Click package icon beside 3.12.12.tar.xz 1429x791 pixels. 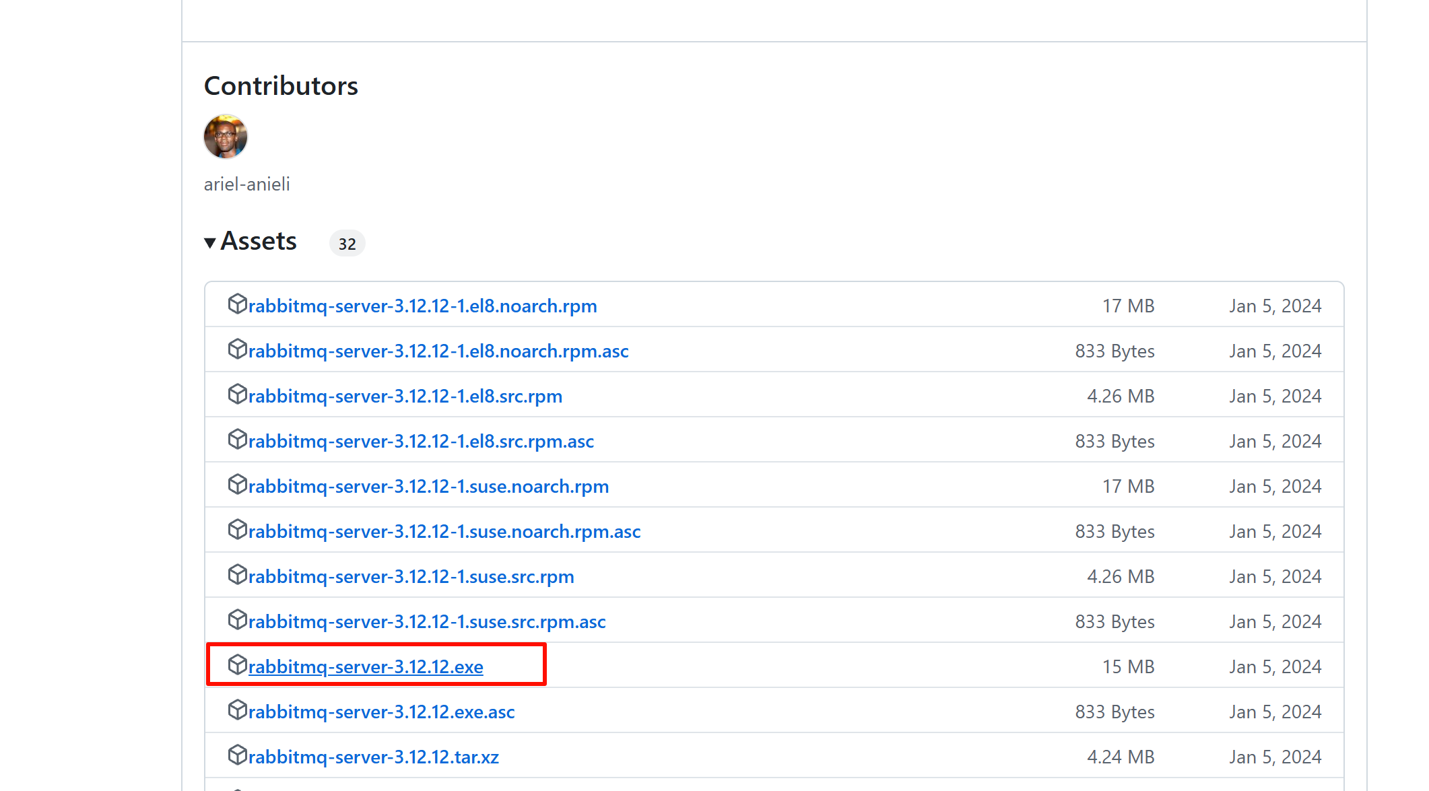(x=237, y=755)
